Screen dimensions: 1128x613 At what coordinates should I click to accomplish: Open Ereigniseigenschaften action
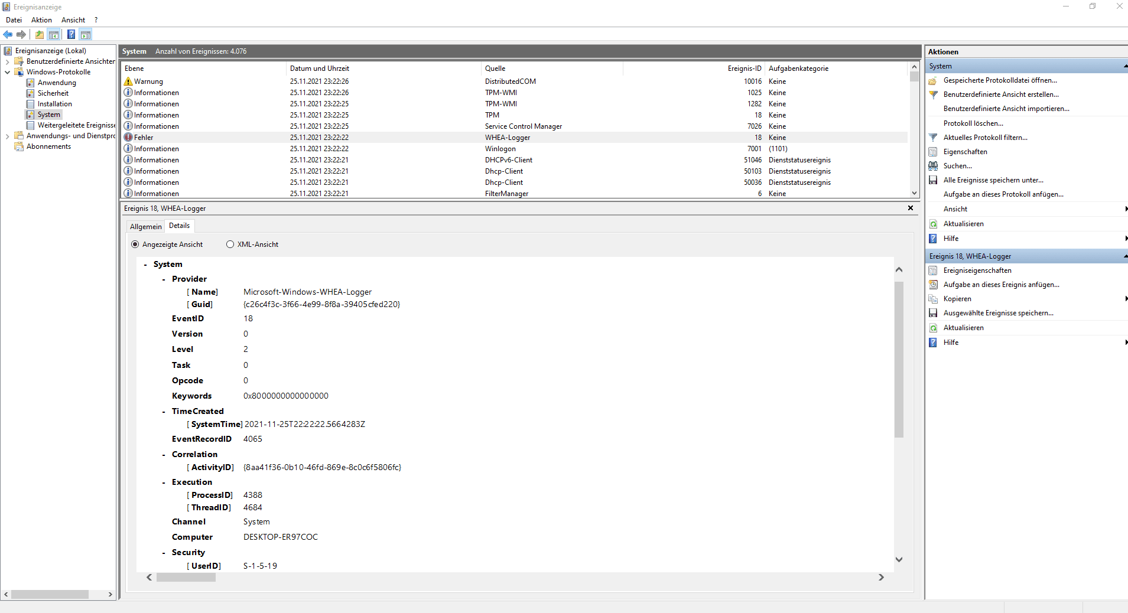tap(977, 270)
